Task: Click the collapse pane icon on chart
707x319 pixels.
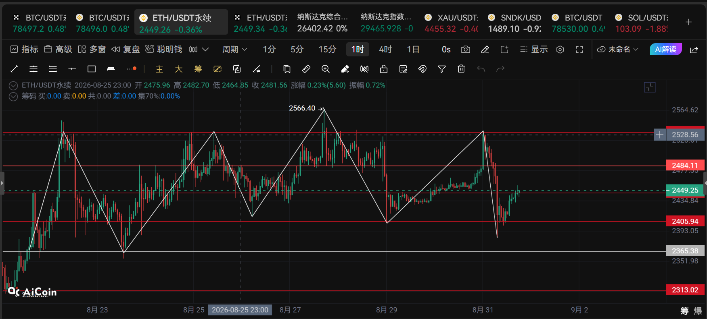Action: click(650, 87)
